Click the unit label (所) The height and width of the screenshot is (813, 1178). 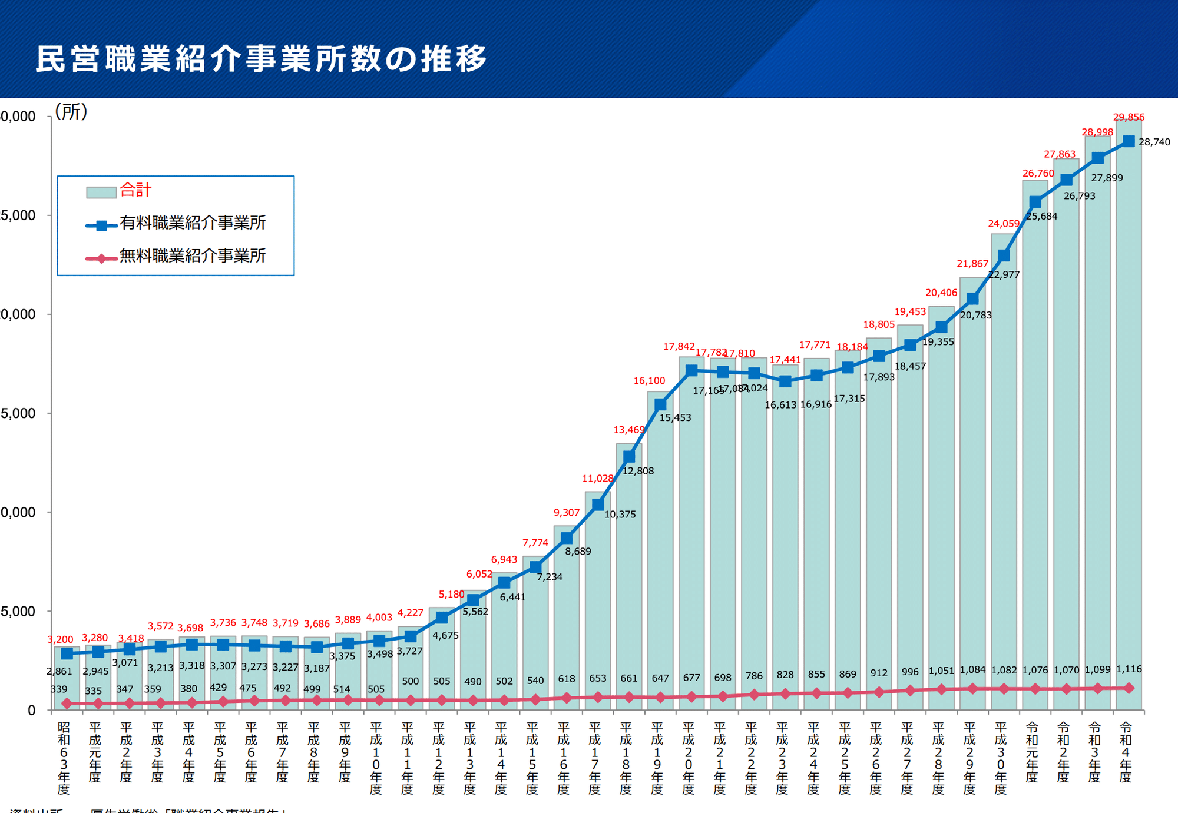(x=71, y=111)
